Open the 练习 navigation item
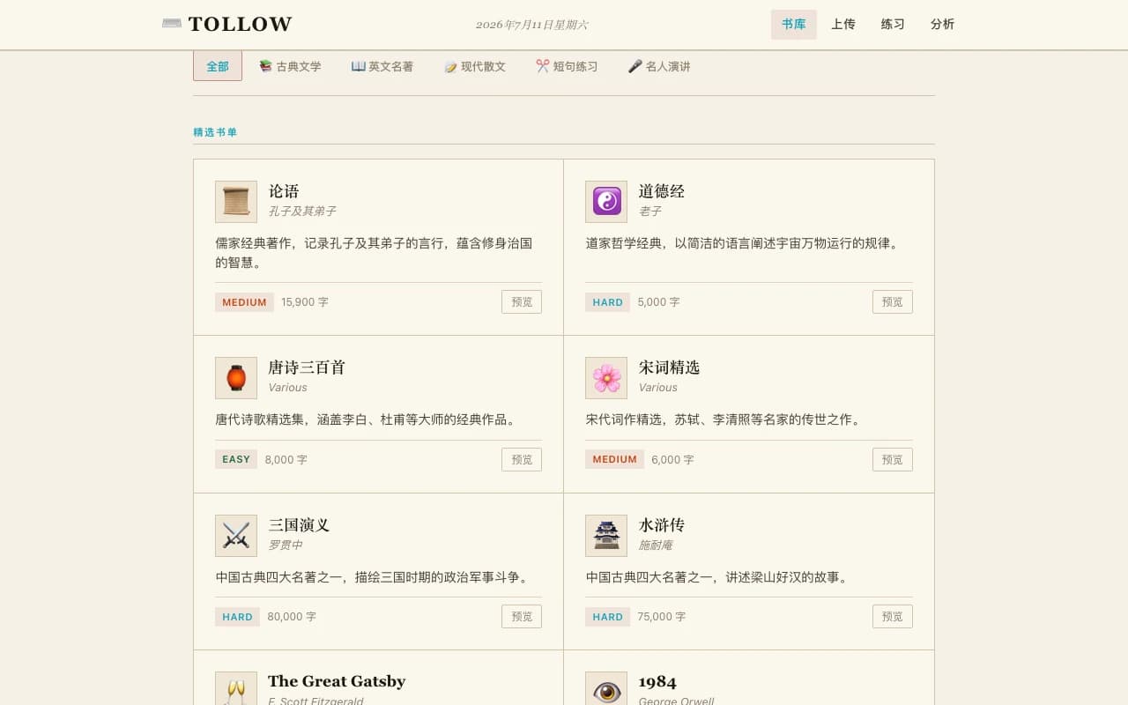 coord(893,25)
